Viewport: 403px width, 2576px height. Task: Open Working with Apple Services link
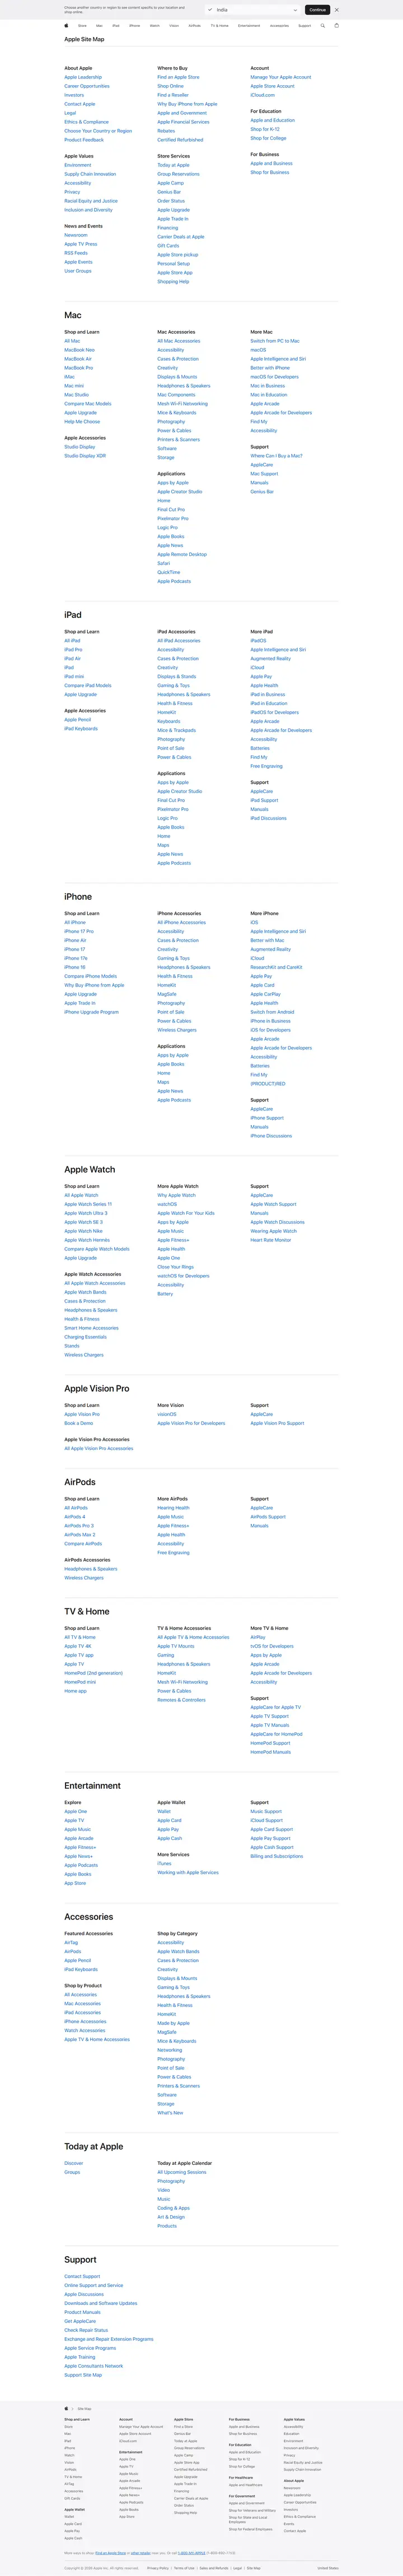click(188, 1873)
